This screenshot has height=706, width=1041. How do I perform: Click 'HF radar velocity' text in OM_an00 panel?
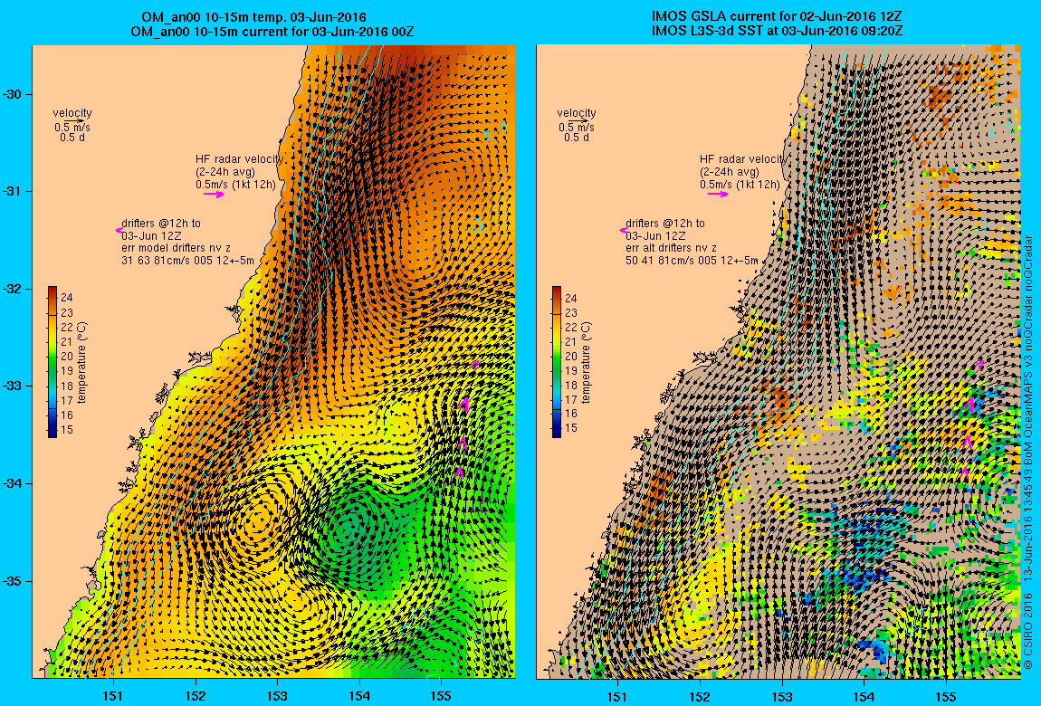(x=239, y=159)
